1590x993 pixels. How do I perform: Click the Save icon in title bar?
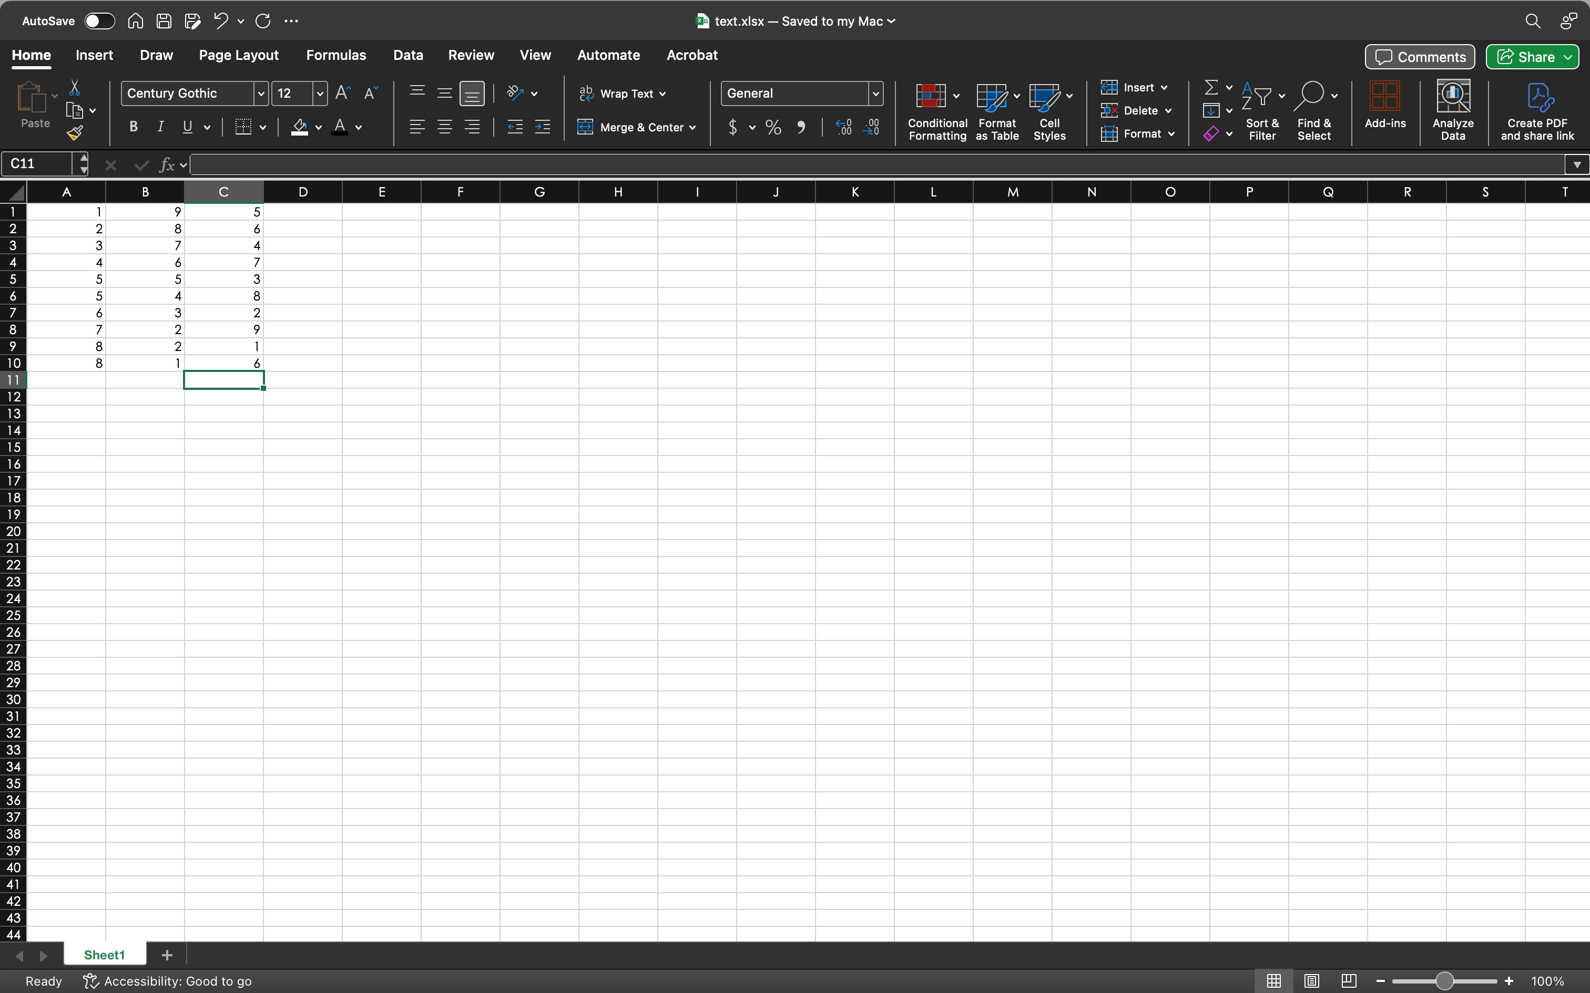pyautogui.click(x=164, y=21)
